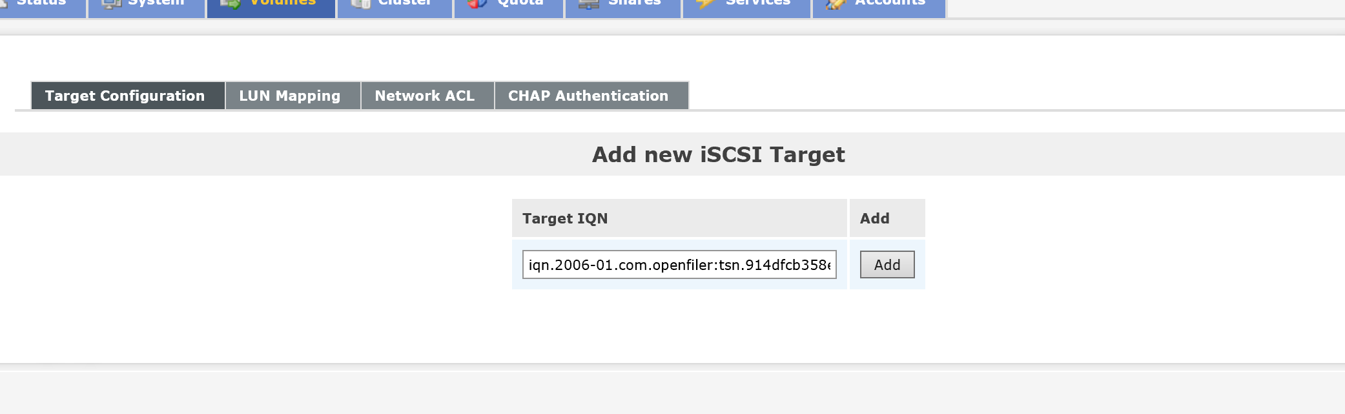The height and width of the screenshot is (414, 1345).
Task: Focus the Target IQN text field
Action: point(679,265)
